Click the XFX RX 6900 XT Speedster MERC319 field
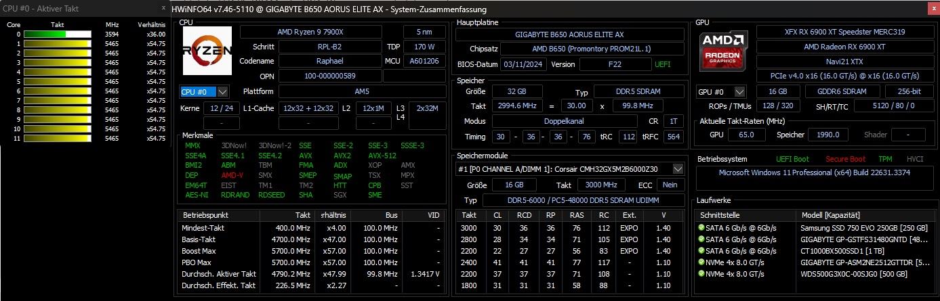The height and width of the screenshot is (301, 940). 844,32
